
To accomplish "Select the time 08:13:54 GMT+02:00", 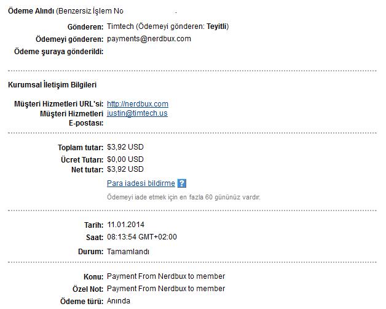I will 142,237.
